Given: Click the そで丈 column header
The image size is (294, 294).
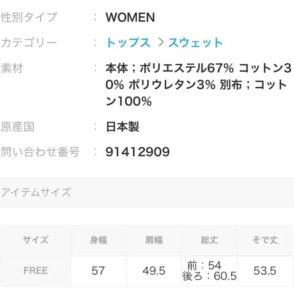Looking at the screenshot, I should pyautogui.click(x=265, y=240).
